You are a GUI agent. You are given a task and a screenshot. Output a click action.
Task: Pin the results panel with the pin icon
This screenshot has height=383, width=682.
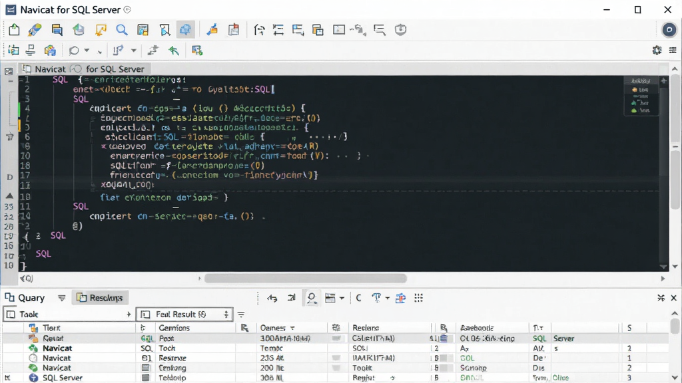pos(661,298)
